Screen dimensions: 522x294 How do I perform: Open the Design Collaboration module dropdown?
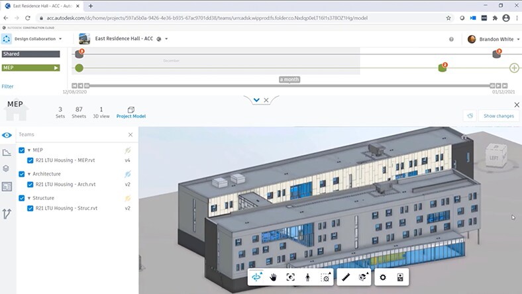38,38
